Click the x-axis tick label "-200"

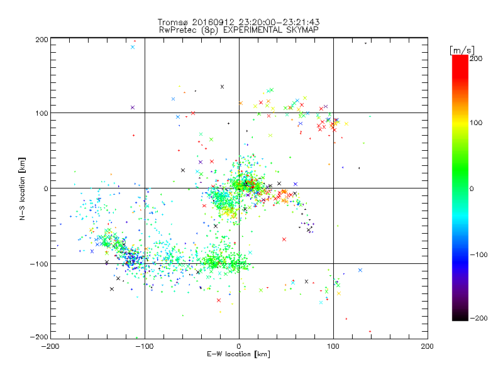point(50,346)
